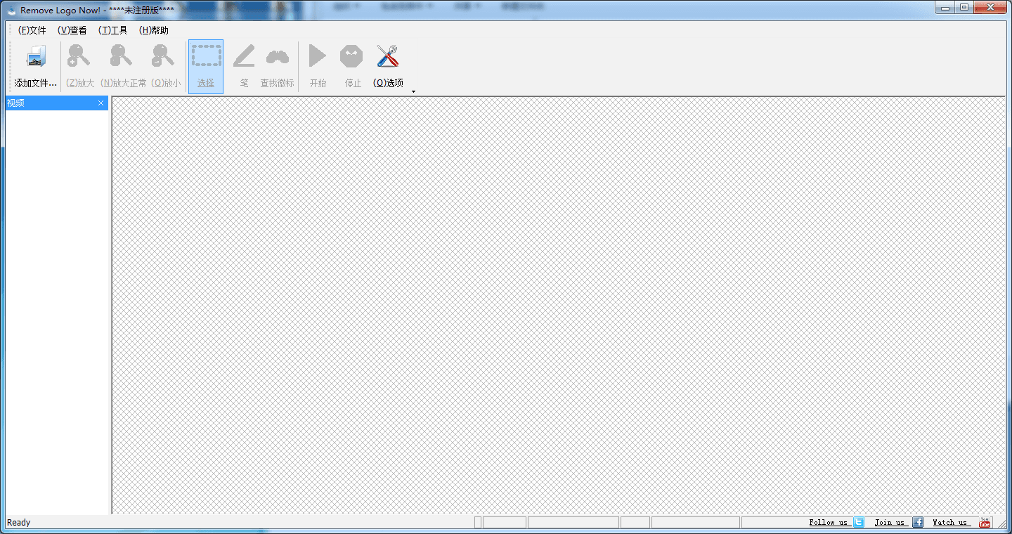
Task: Click the Start (开始) play icon
Action: tap(318, 56)
